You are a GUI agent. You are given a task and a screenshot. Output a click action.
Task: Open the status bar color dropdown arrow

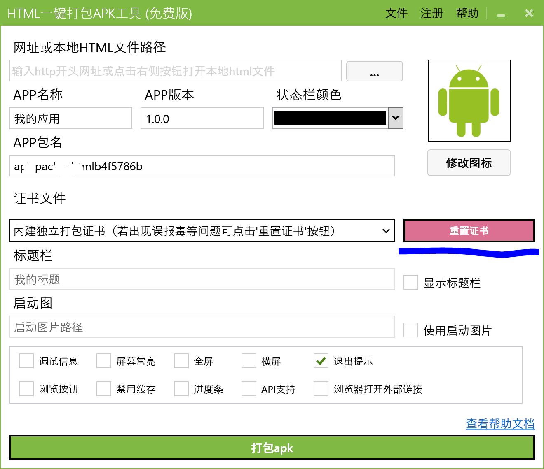(396, 118)
